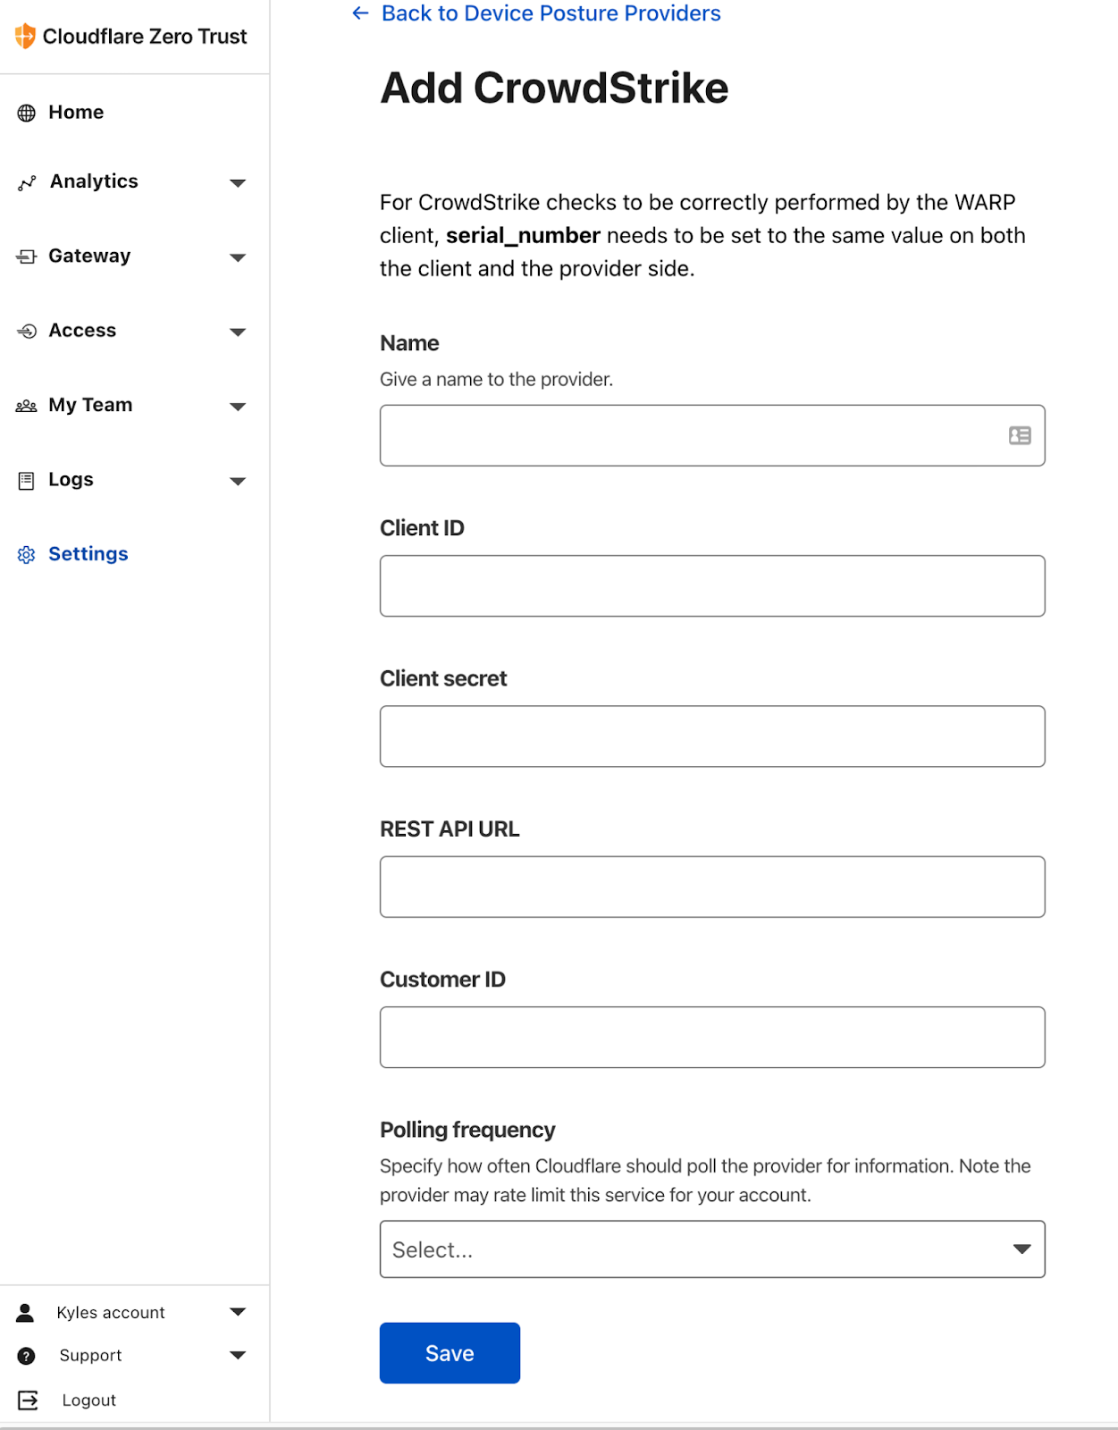
Task: Expand the My Team menu arrow
Action: 238,407
